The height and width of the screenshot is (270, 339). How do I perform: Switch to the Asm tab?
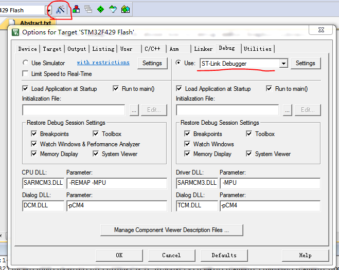point(179,49)
